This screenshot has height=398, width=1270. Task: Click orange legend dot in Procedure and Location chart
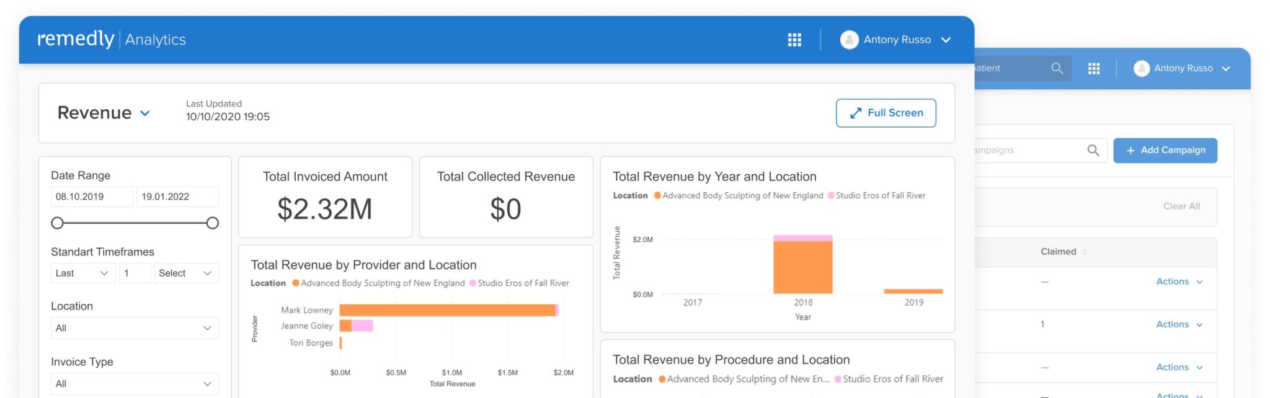pyautogui.click(x=662, y=379)
